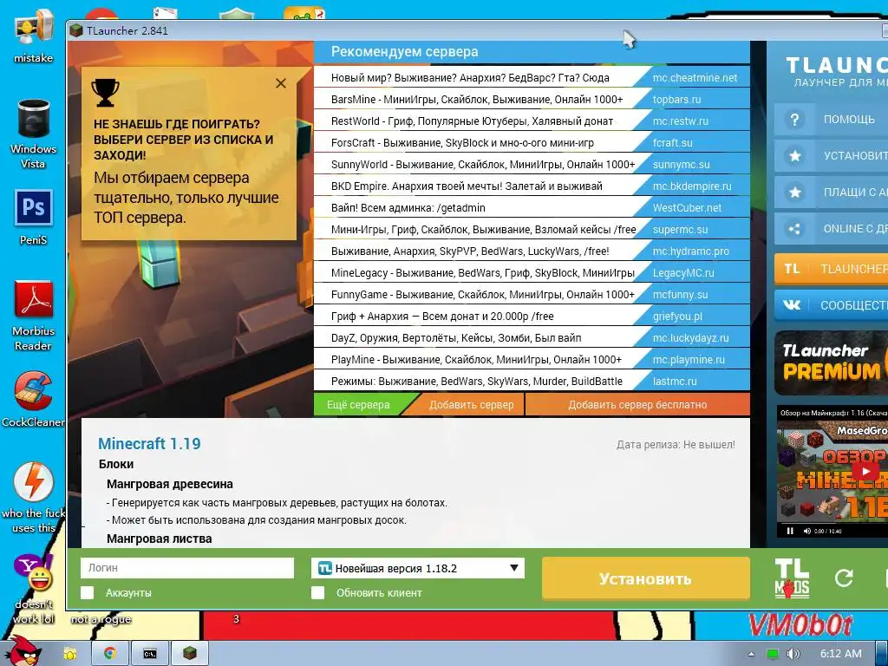The height and width of the screenshot is (666, 888).
Task: Select server mcfunny.su
Action: (680, 295)
